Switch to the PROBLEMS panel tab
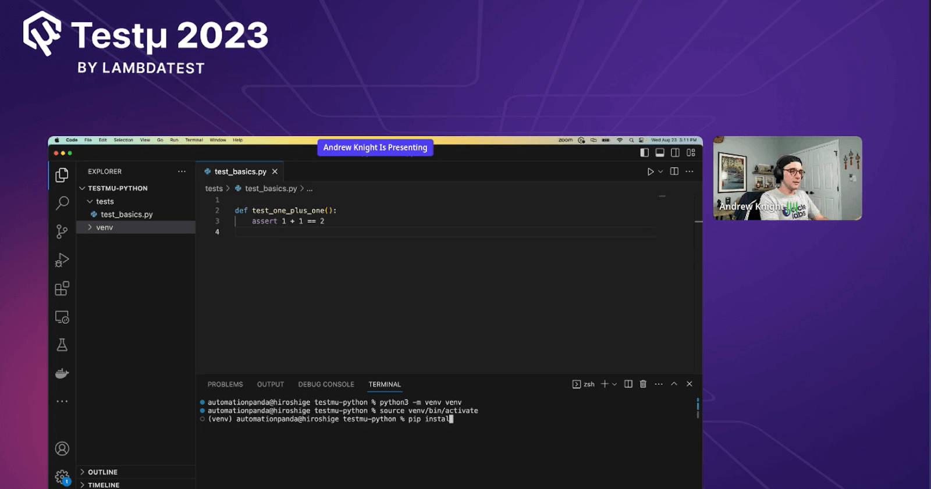 (x=225, y=384)
